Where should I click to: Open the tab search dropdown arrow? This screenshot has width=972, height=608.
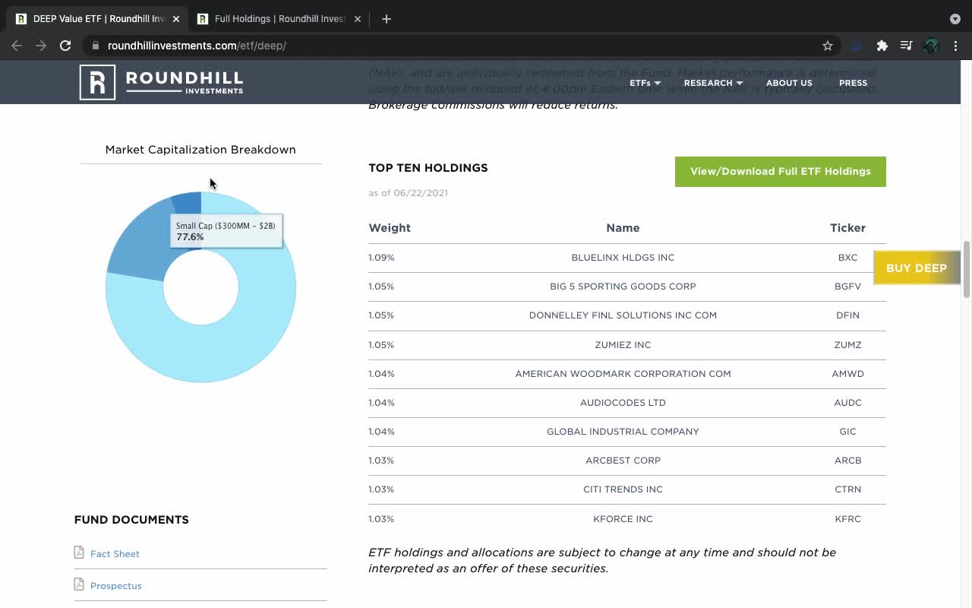coord(955,19)
